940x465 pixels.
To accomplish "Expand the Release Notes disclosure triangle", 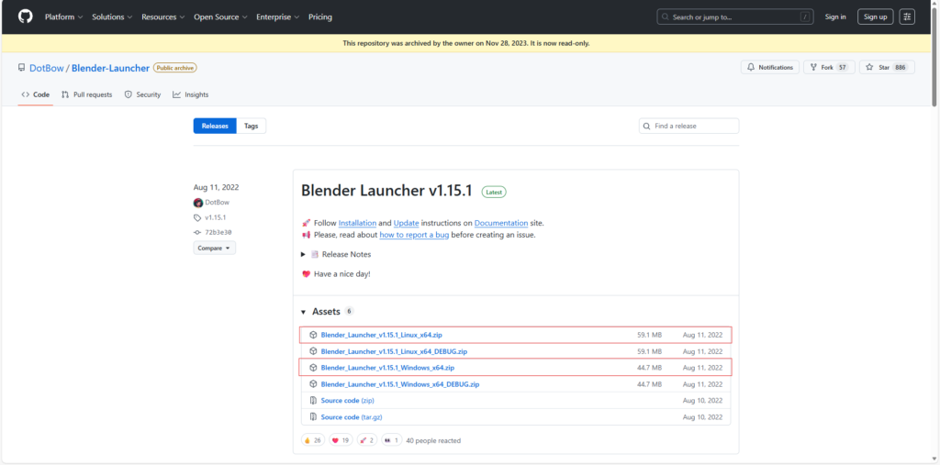I will click(304, 254).
